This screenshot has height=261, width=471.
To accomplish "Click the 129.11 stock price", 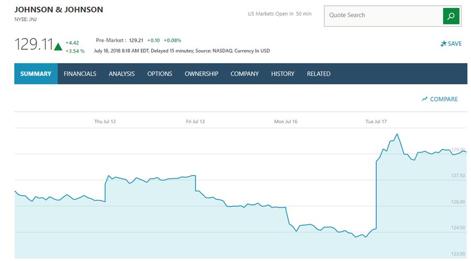I will point(33,44).
